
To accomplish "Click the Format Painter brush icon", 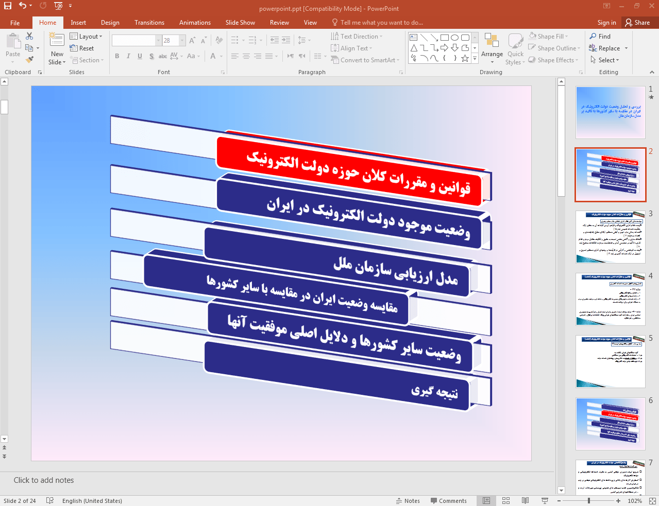I will click(x=29, y=60).
